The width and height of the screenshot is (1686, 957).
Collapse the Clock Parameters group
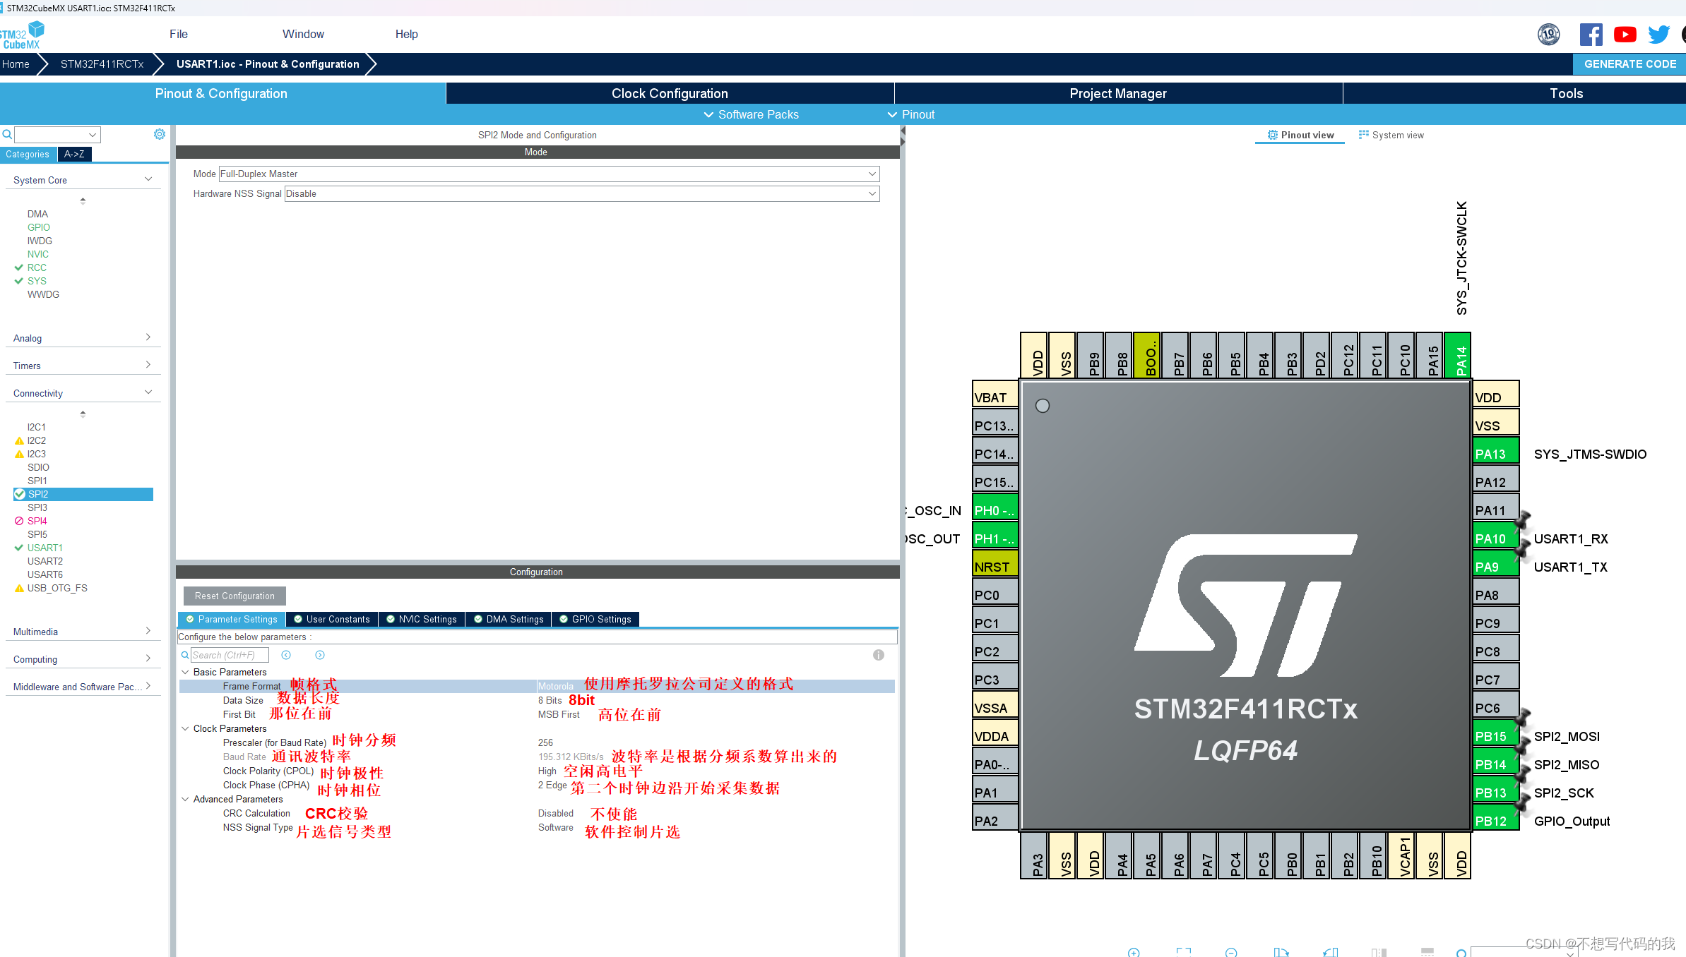185,728
